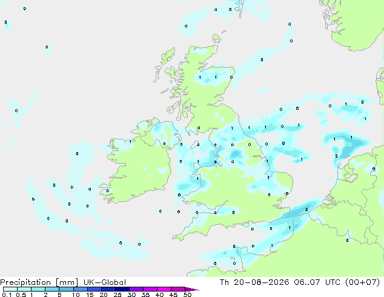Select the 20–25 mm dark blue legend swatch
384x297 pixels.
pos(108,289)
